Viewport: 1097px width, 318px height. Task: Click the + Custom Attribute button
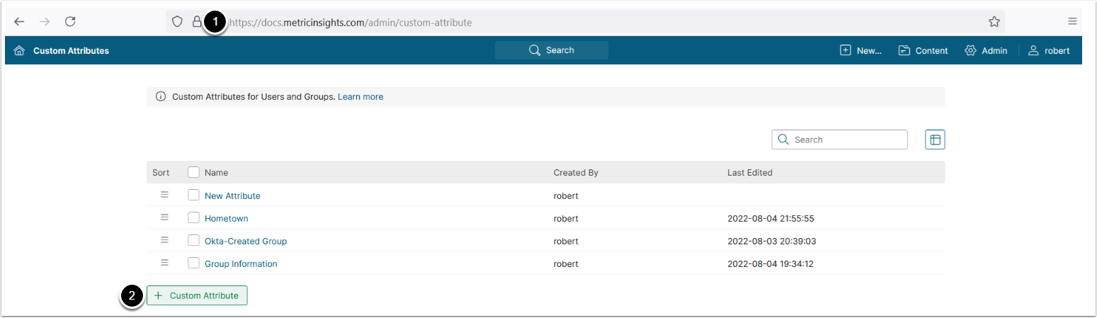pos(197,295)
